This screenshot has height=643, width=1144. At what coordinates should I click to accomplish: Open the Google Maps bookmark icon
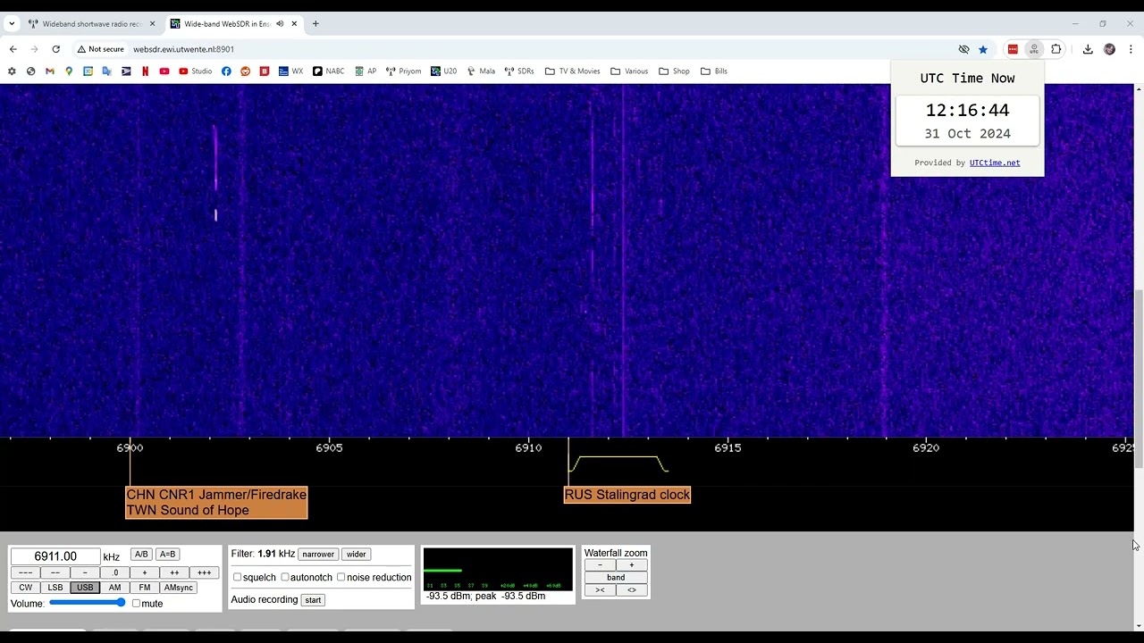click(x=69, y=71)
